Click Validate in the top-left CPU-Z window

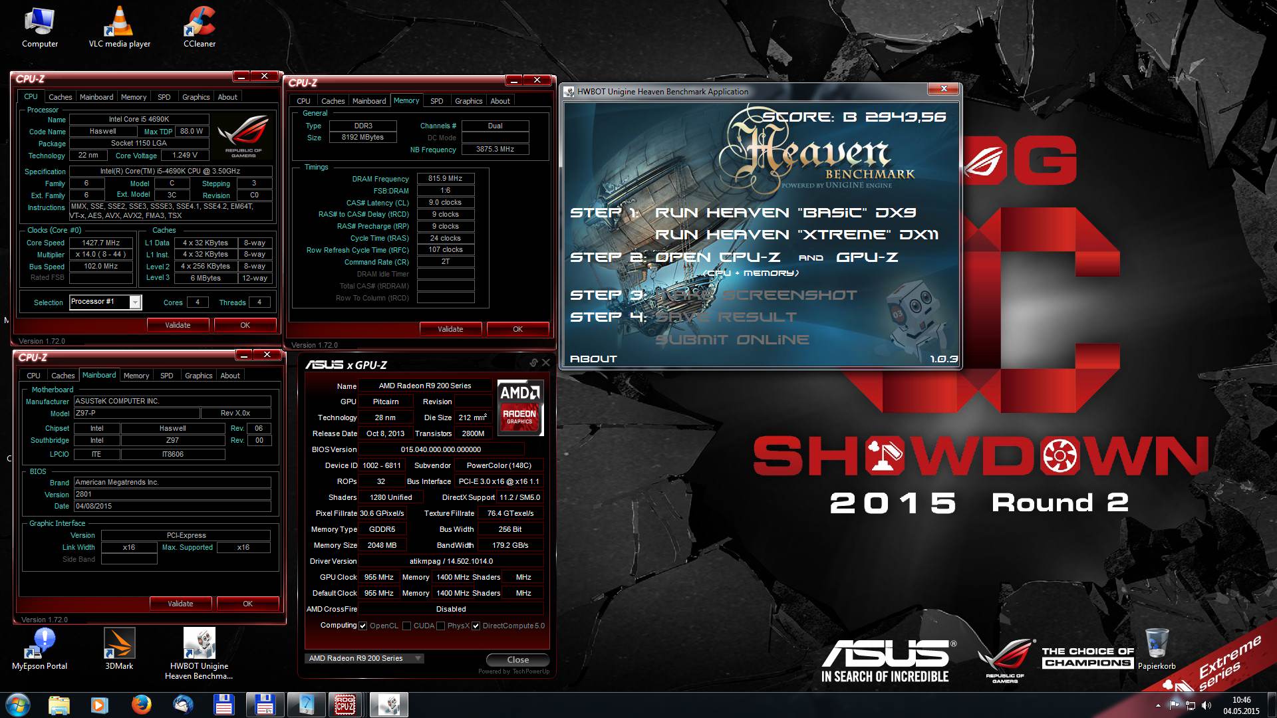click(178, 325)
